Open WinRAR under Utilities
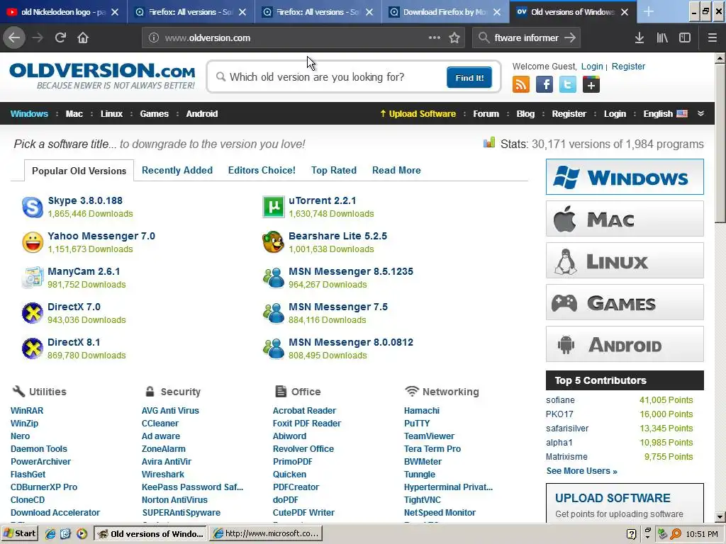726x544 pixels. 27,410
